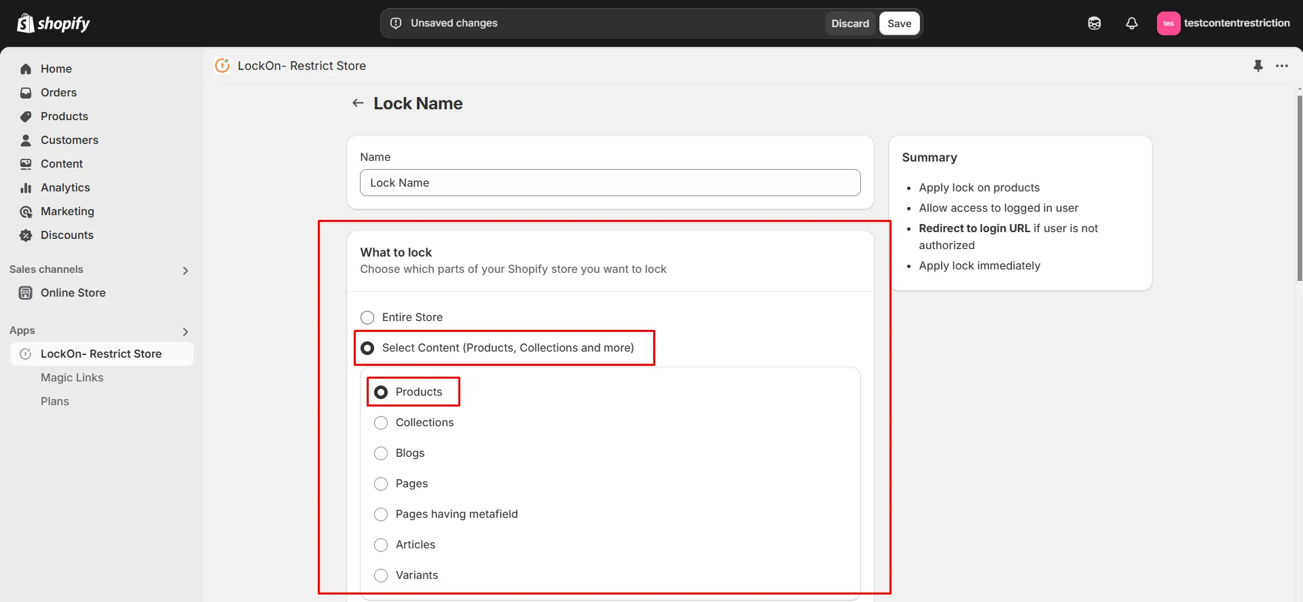The width and height of the screenshot is (1303, 602).
Task: Choose the Pages radio button
Action: click(x=381, y=483)
